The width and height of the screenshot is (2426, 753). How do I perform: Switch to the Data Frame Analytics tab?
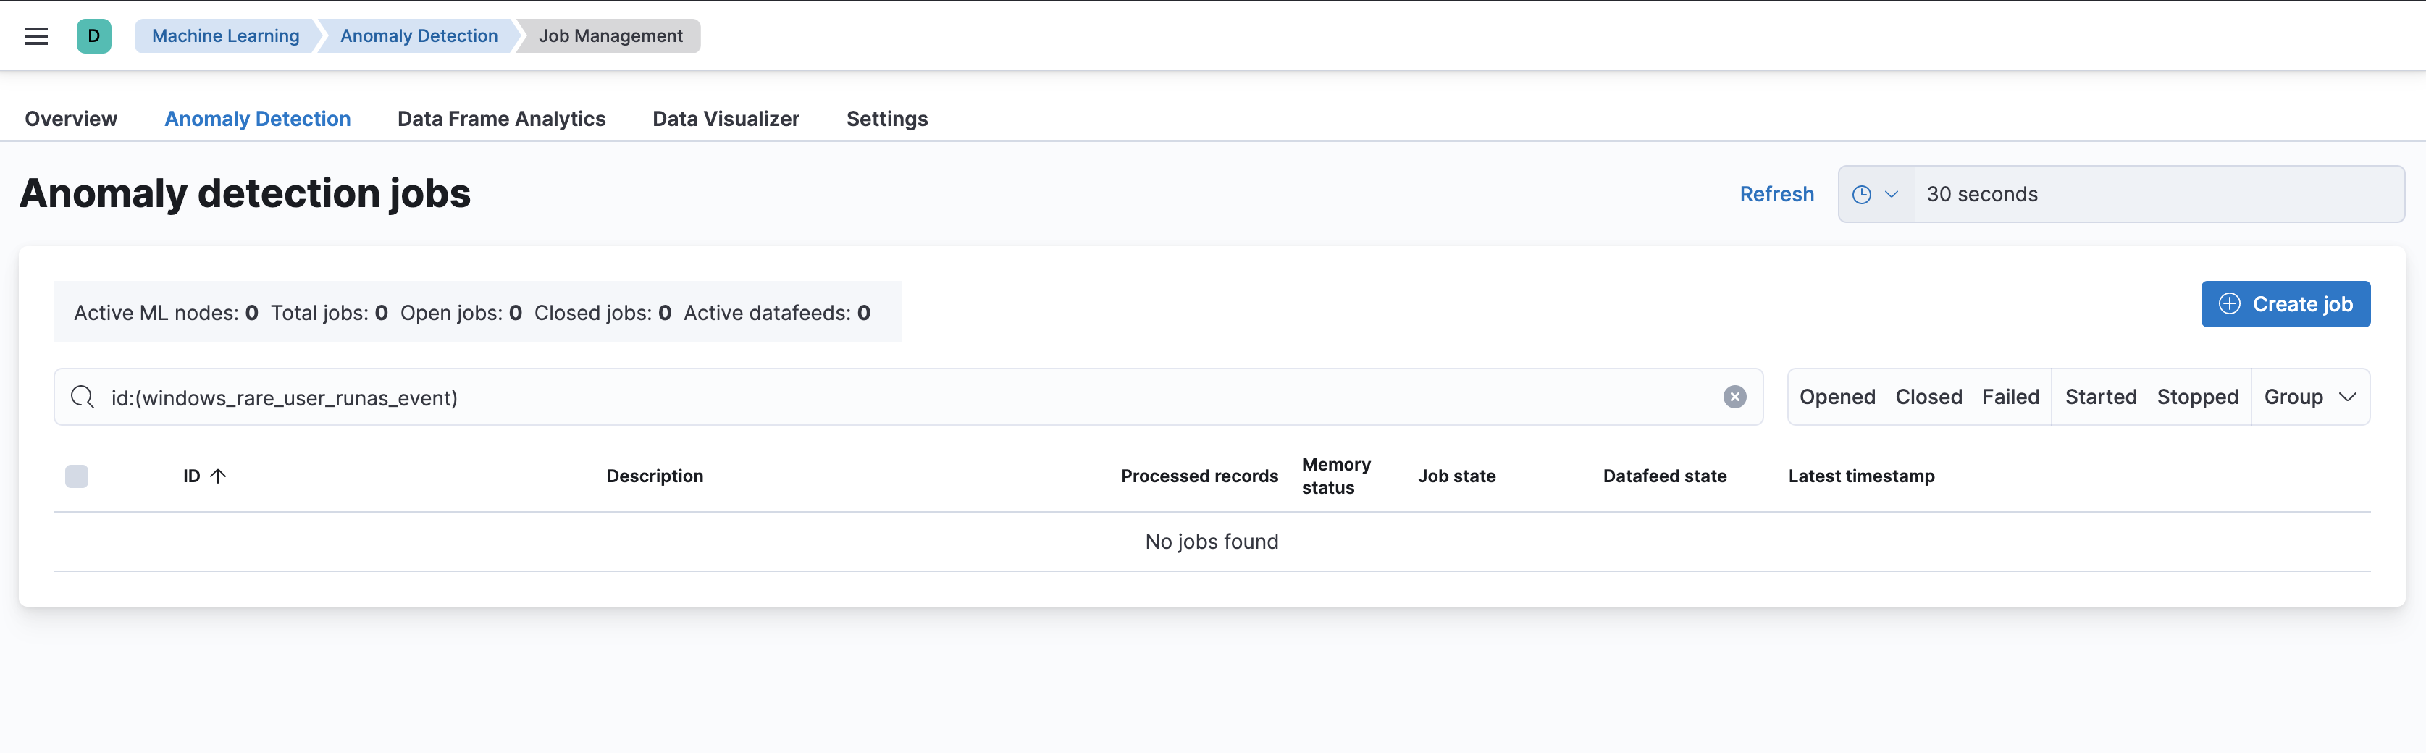501,119
